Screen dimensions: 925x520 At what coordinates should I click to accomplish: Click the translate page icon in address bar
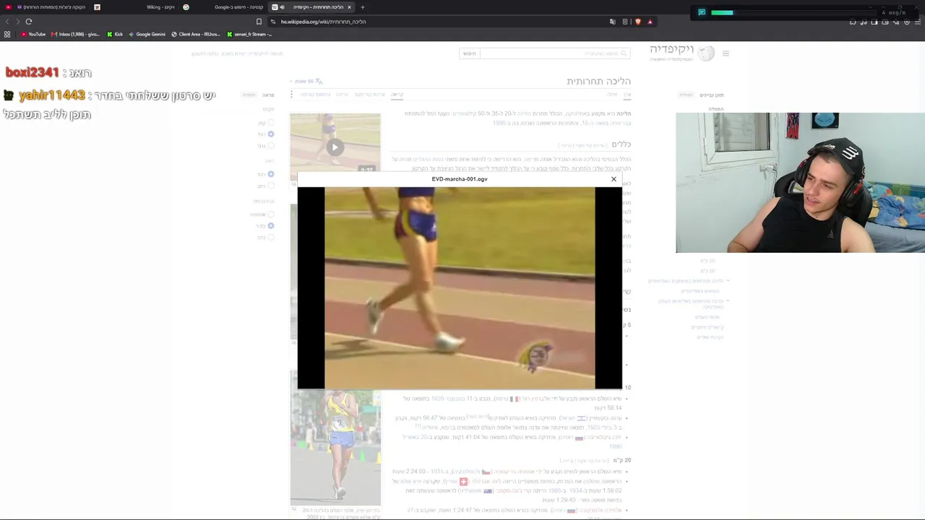[613, 22]
